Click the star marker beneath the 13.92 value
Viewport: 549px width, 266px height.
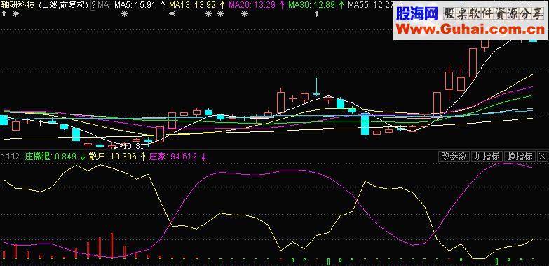pyautogui.click(x=209, y=14)
